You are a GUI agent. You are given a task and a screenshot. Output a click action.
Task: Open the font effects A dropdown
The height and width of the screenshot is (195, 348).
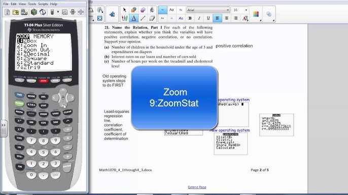pos(245,18)
